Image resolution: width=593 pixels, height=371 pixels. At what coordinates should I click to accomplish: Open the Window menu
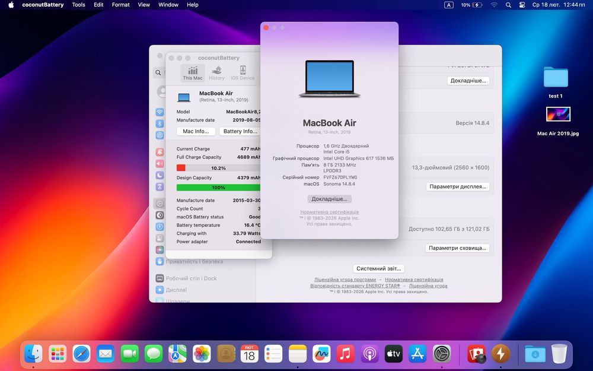point(168,5)
